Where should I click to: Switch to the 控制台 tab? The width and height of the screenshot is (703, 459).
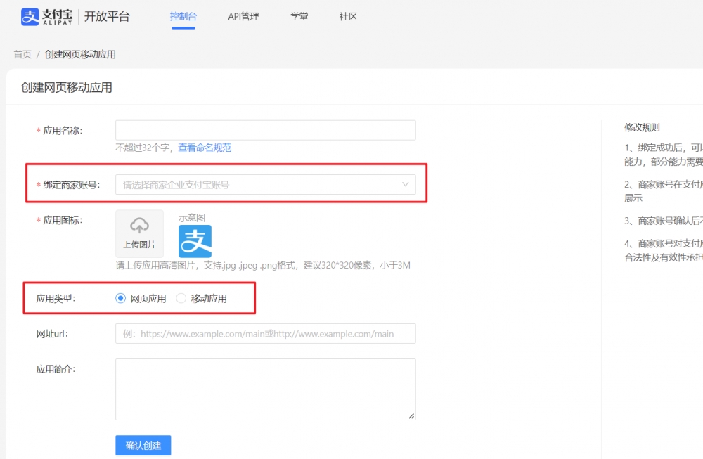183,17
